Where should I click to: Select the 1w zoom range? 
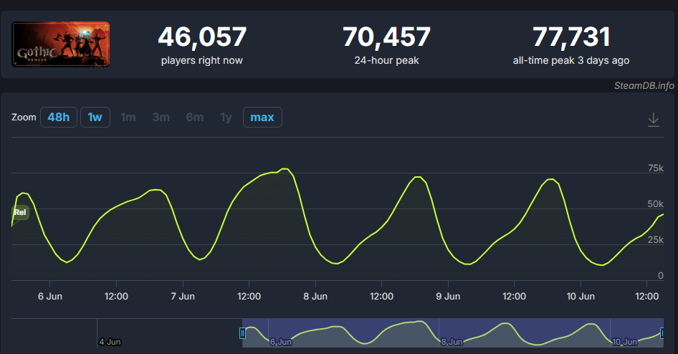pyautogui.click(x=95, y=117)
